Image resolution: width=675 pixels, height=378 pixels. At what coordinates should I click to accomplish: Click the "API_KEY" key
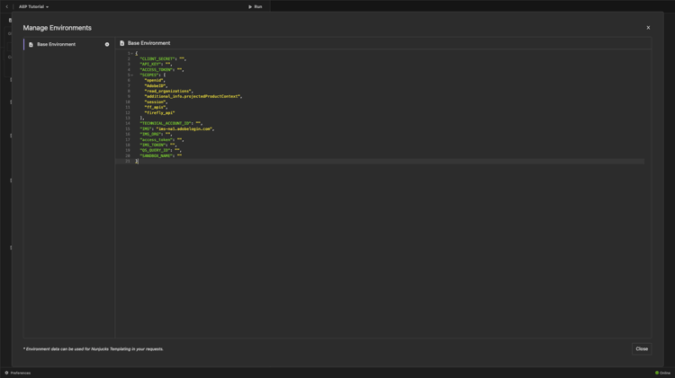click(149, 64)
